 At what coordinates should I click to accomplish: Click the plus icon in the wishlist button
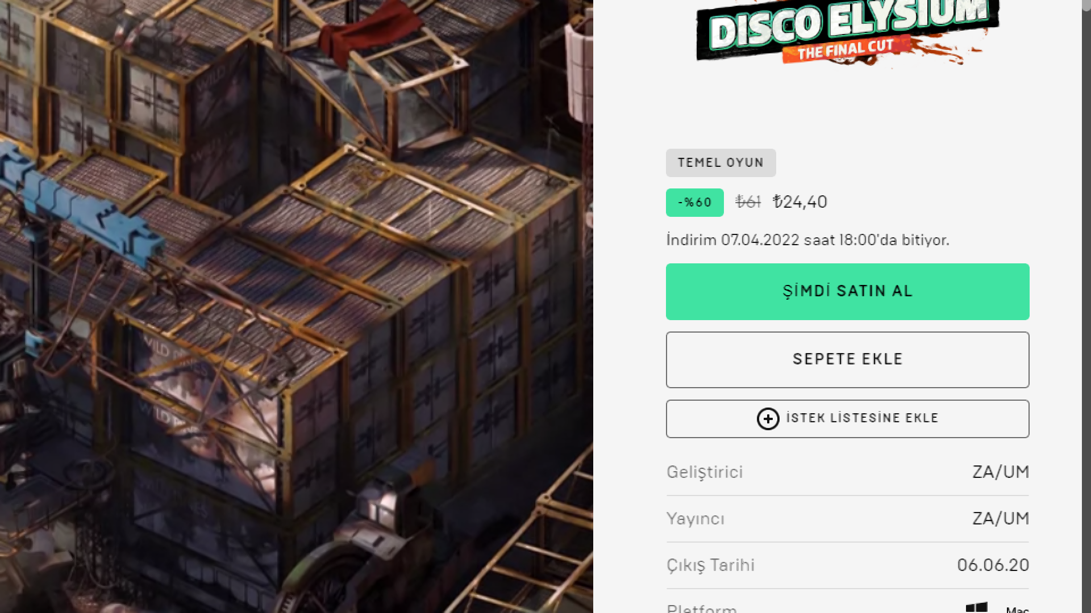click(x=768, y=419)
